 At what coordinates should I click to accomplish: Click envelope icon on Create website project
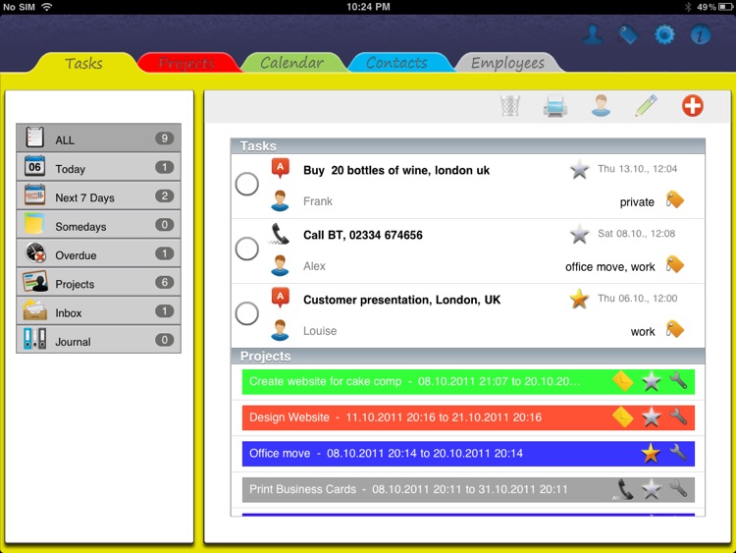(623, 381)
